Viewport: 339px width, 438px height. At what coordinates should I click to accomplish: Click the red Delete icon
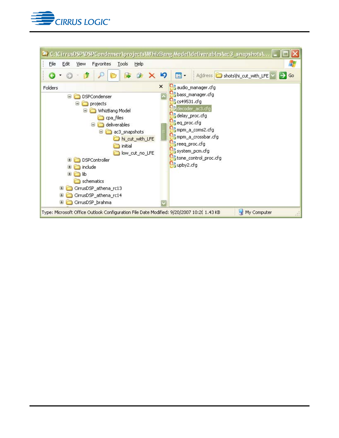pyautogui.click(x=152, y=76)
